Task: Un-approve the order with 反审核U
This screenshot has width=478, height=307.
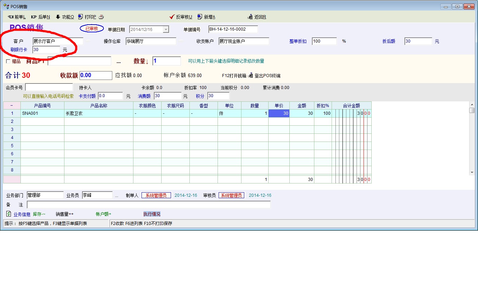Action: click(181, 17)
